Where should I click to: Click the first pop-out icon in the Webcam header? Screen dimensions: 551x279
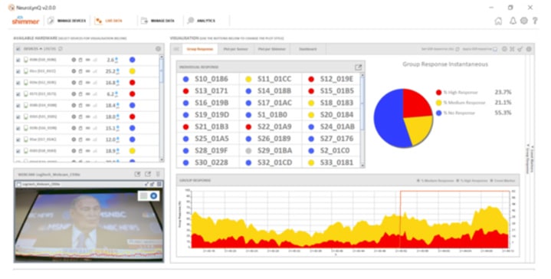click(x=138, y=174)
